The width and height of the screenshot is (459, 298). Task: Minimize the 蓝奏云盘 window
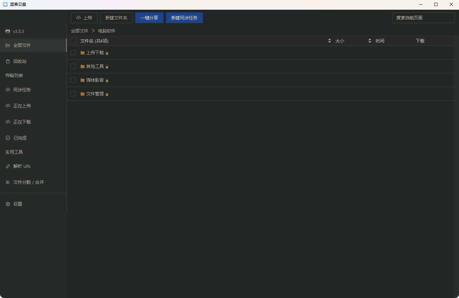420,4
